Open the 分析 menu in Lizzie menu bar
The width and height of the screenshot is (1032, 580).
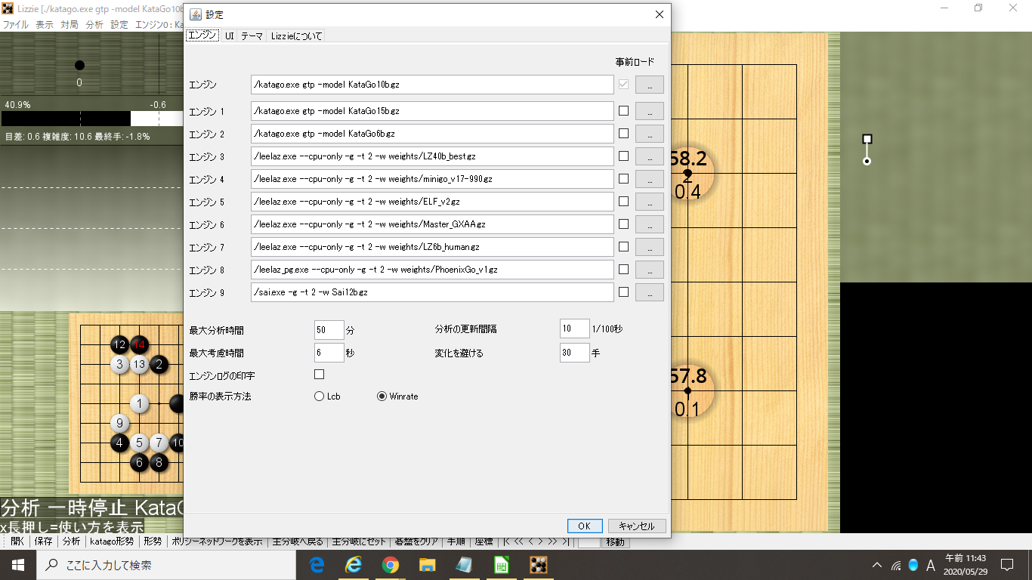click(94, 24)
